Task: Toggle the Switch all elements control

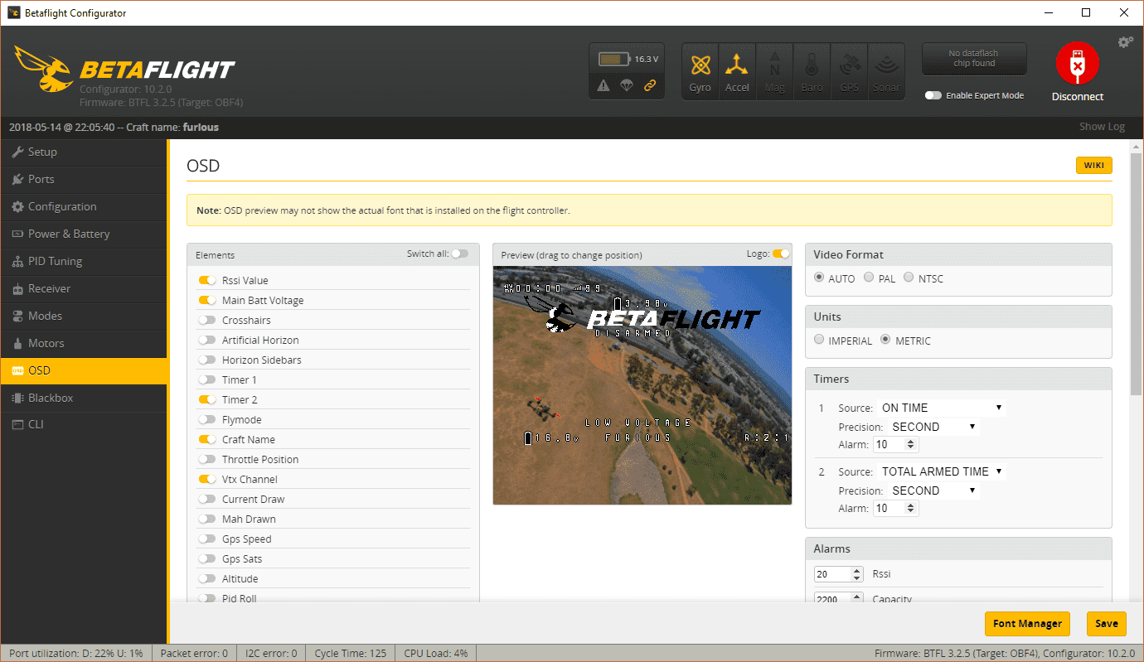Action: pos(459,254)
